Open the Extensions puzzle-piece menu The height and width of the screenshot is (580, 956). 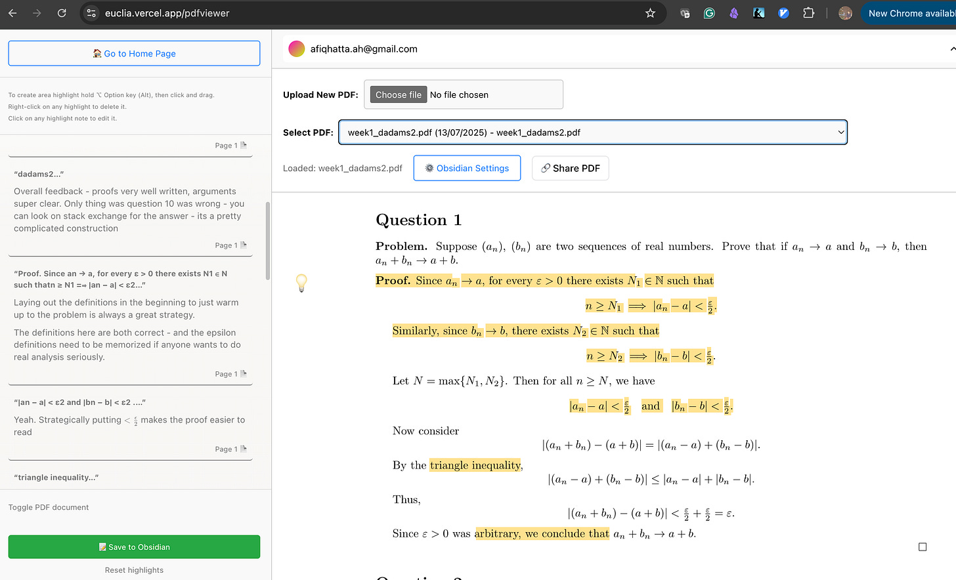[x=808, y=13]
